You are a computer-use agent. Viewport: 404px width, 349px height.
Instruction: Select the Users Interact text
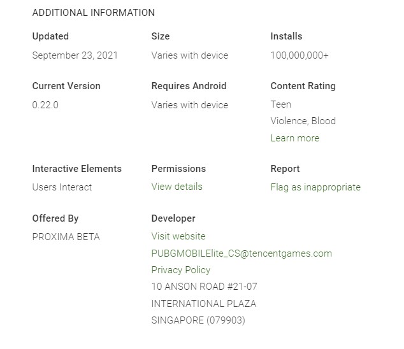tap(62, 187)
